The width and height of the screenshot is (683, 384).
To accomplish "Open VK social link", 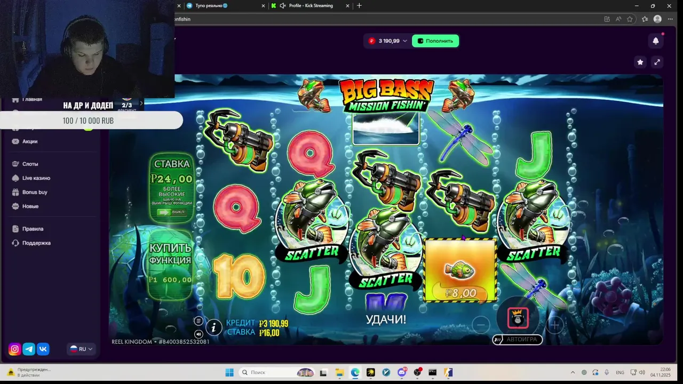I will pos(43,349).
